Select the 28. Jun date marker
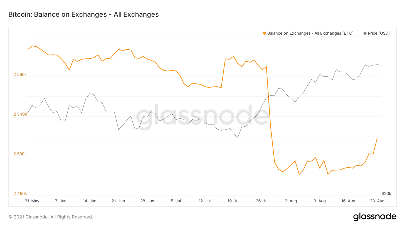Viewport: 405px width, 227px height. coord(147,201)
